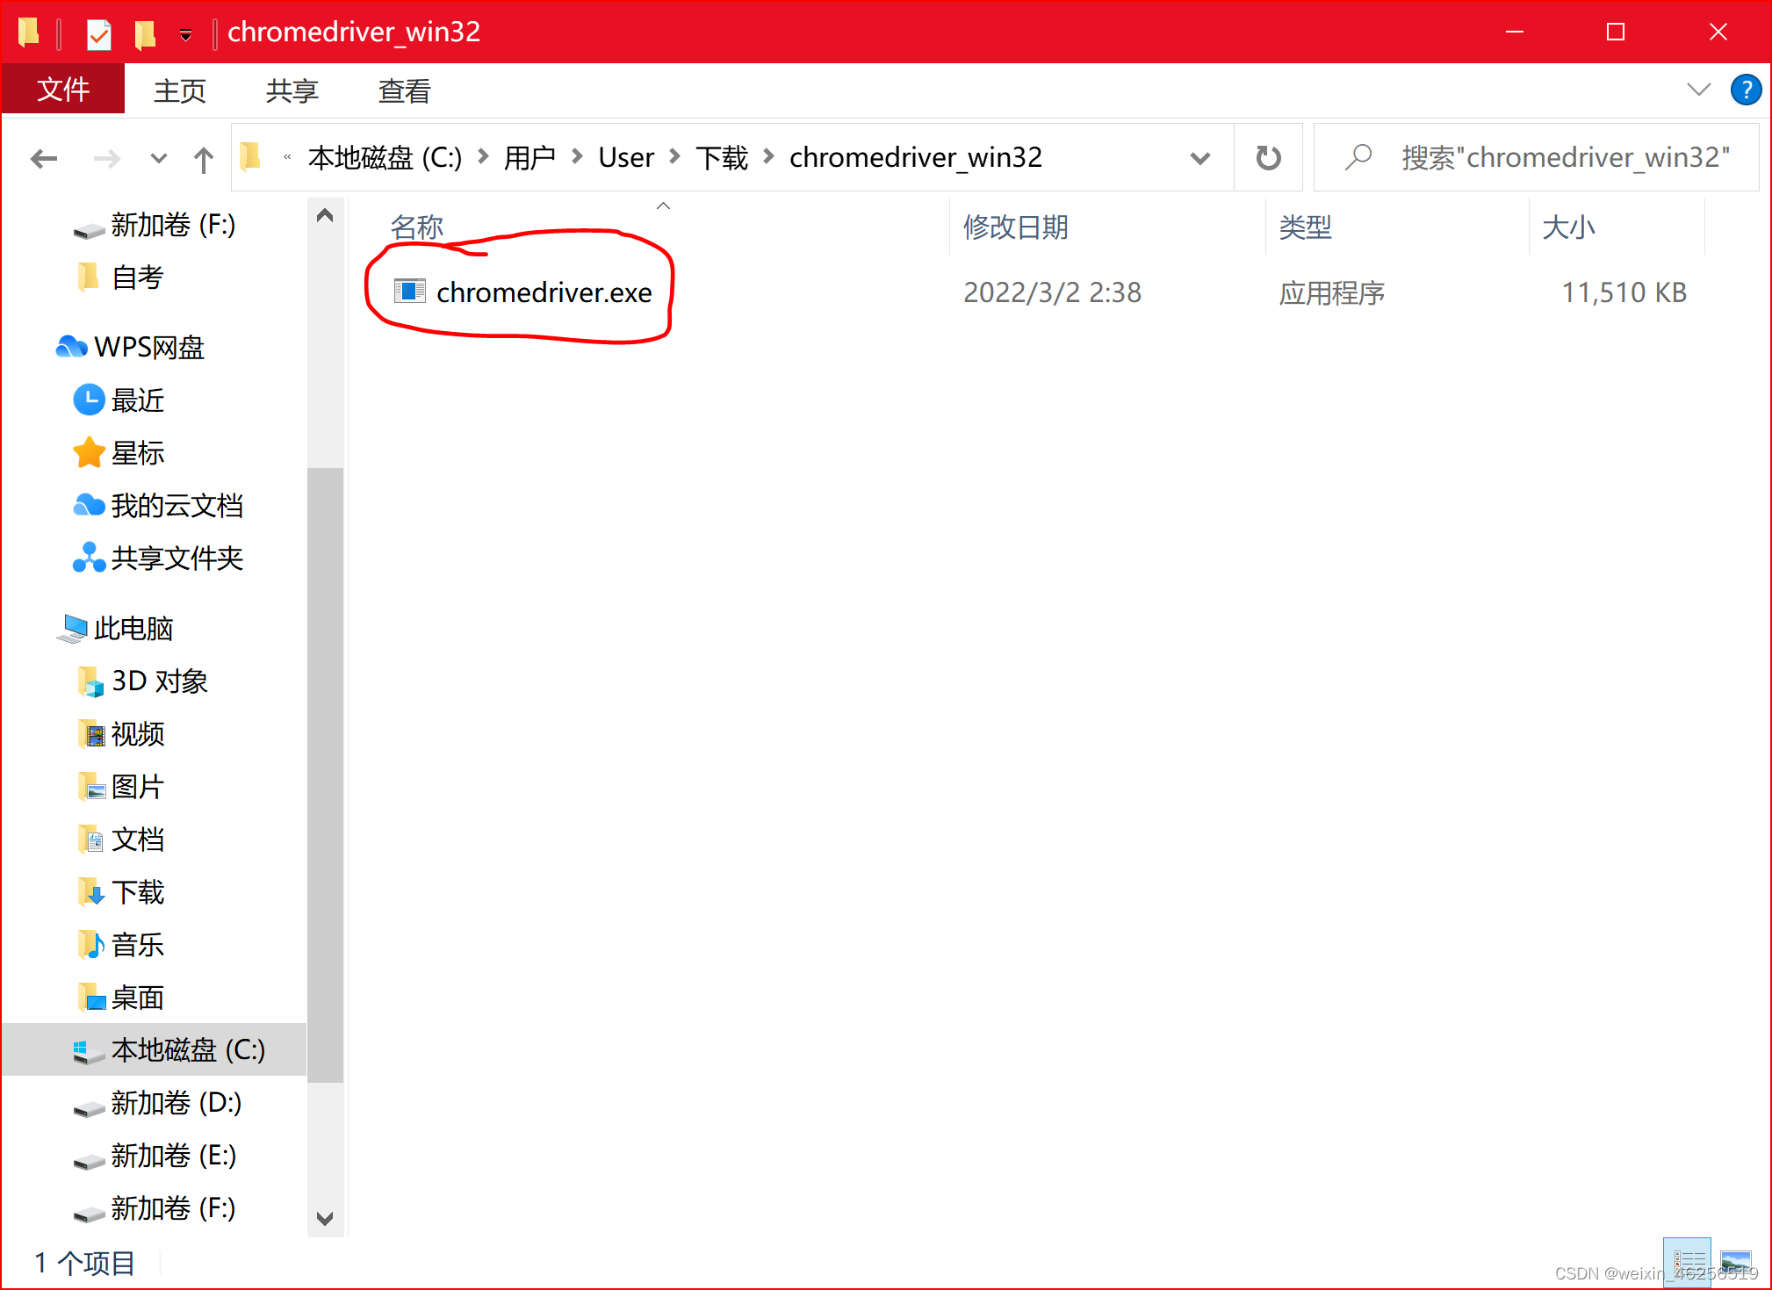Switch to details view using the status bar icon

point(1688,1261)
